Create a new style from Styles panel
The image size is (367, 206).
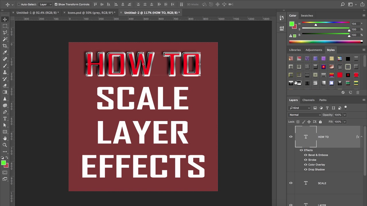(x=350, y=92)
